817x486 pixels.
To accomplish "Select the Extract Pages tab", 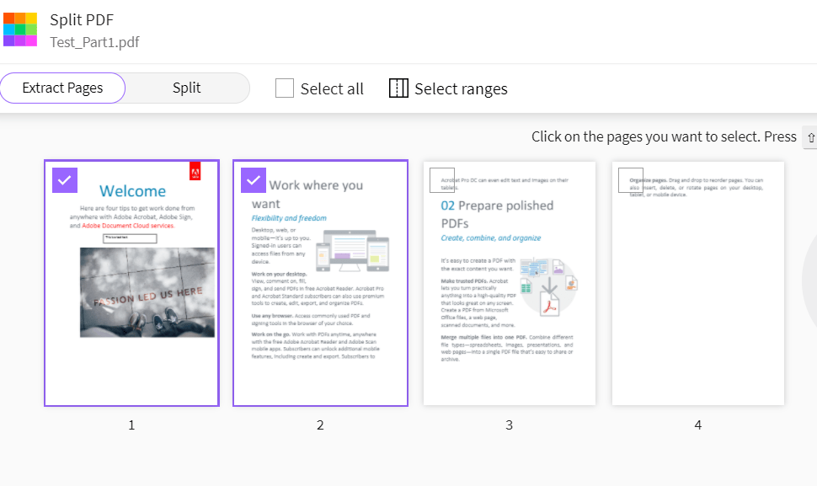I will tap(62, 88).
